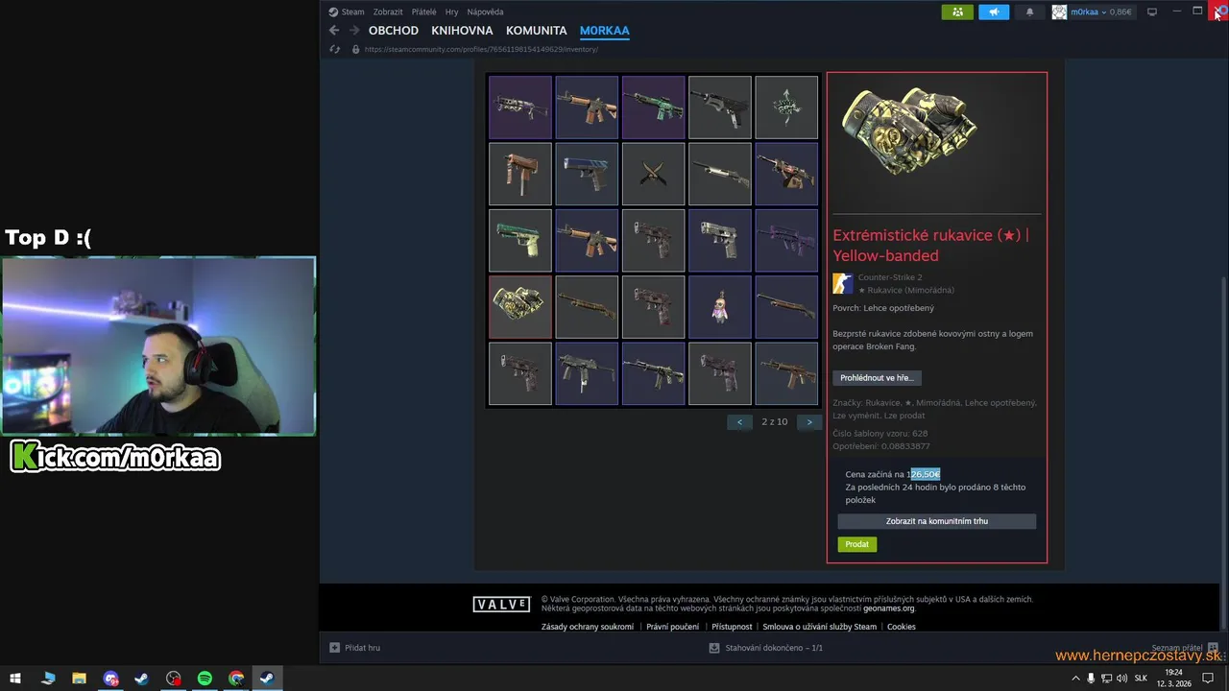The width and height of the screenshot is (1229, 691).
Task: Switch to the OBCHOD tab
Action: [394, 31]
